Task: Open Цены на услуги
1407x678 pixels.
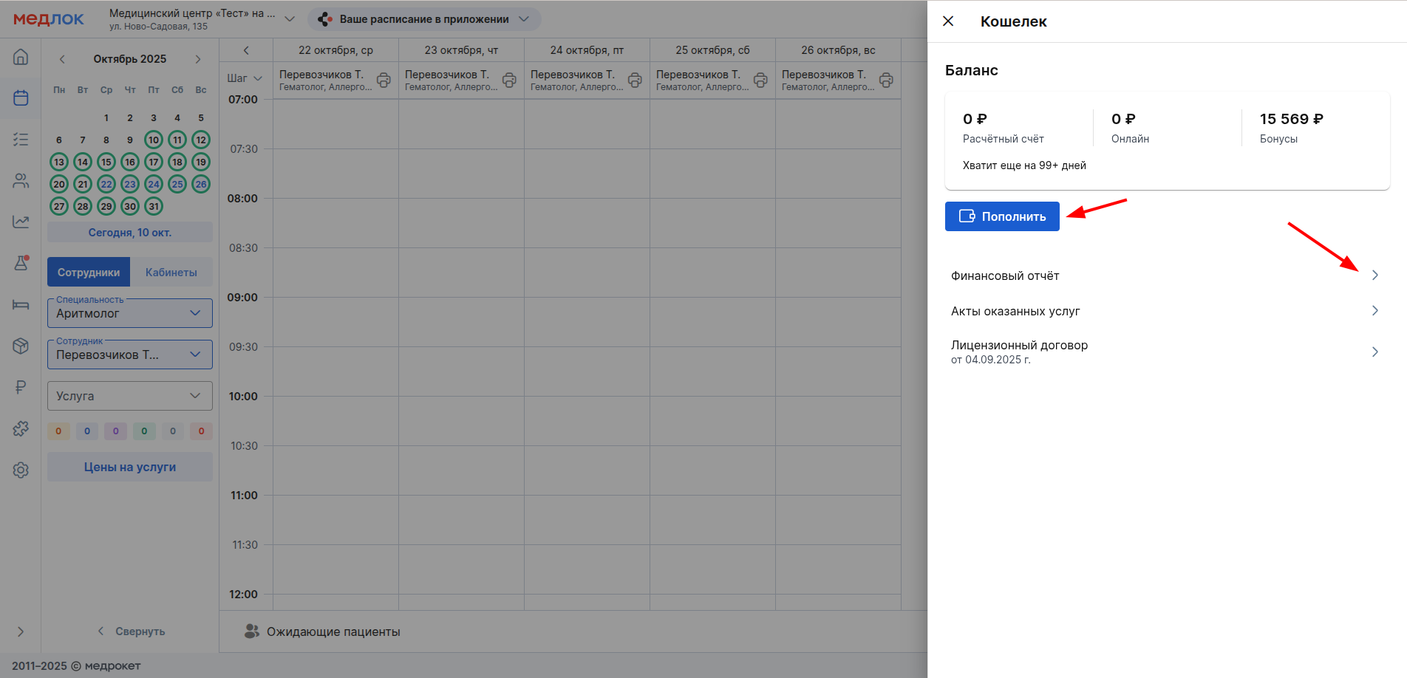Action: click(x=130, y=467)
